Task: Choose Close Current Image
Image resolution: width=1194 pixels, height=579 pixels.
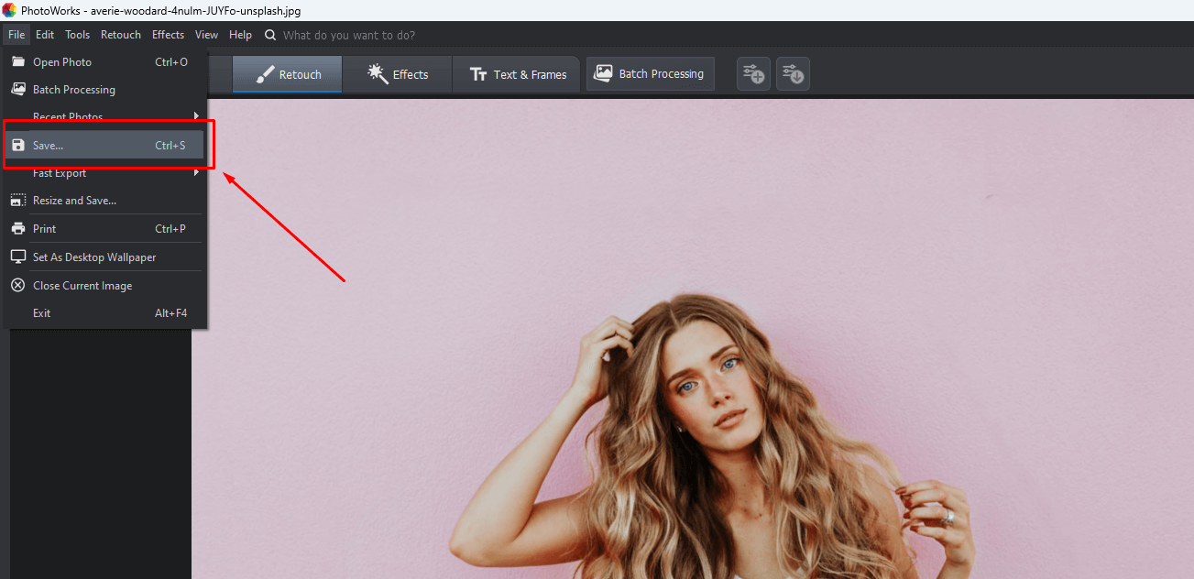Action: pos(104,286)
